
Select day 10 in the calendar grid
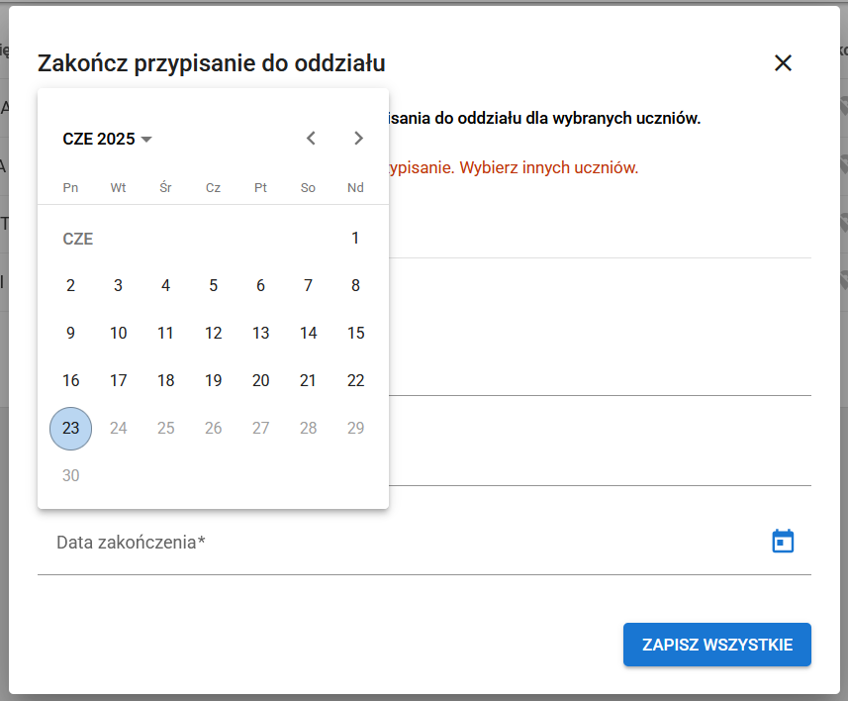[118, 334]
